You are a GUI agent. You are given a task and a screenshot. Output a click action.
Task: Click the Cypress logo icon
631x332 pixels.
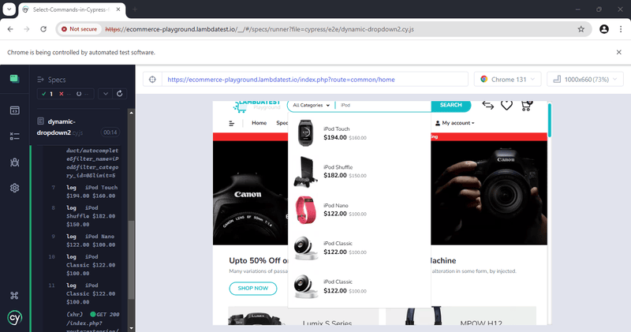(14, 318)
